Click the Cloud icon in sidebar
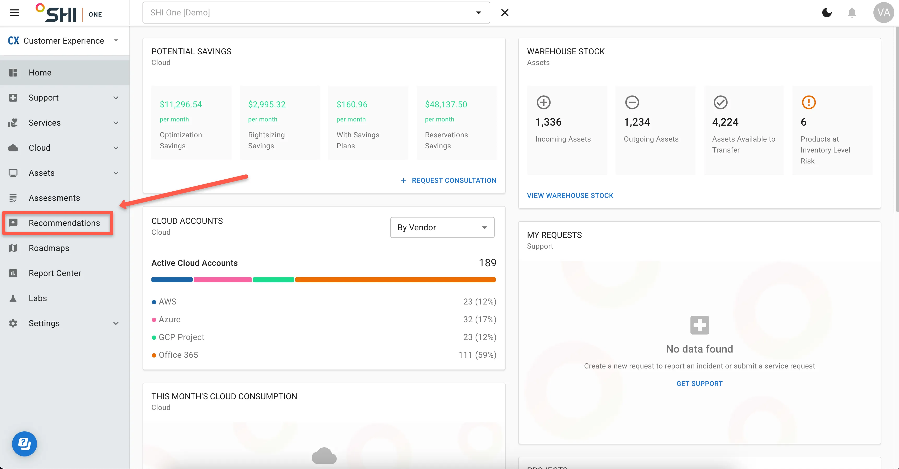The image size is (899, 469). [x=13, y=148]
